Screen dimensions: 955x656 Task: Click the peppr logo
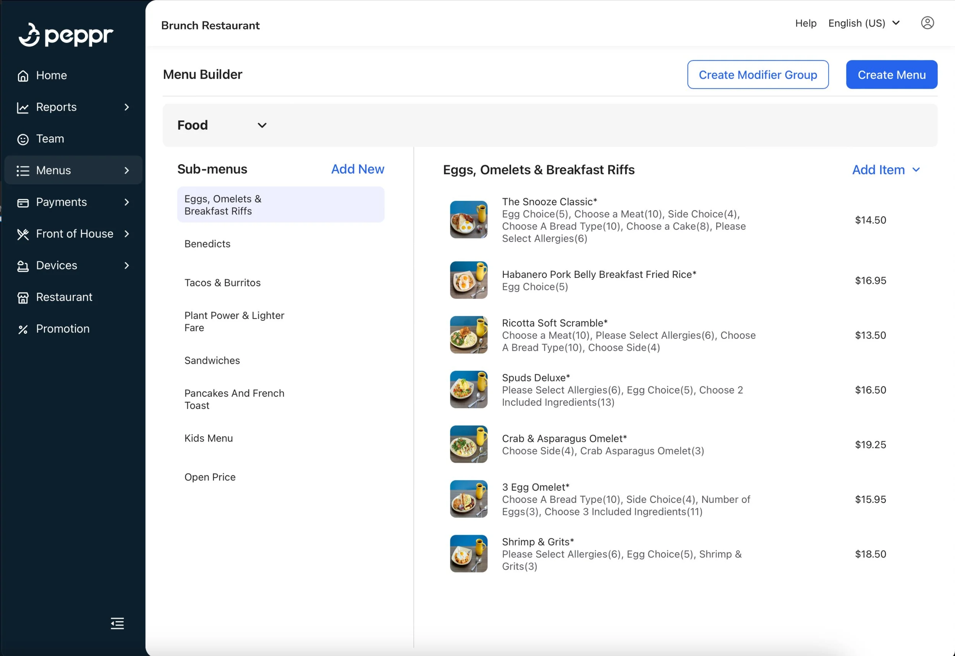coord(66,36)
